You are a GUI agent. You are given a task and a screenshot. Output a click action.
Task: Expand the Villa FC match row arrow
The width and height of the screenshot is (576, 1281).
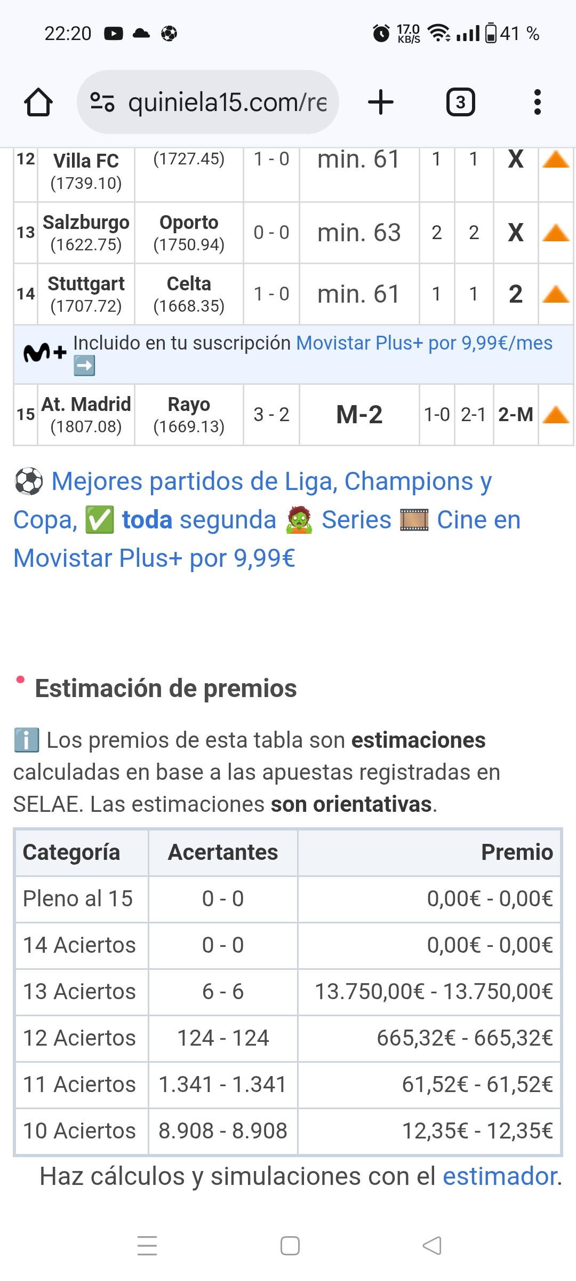pos(556,160)
